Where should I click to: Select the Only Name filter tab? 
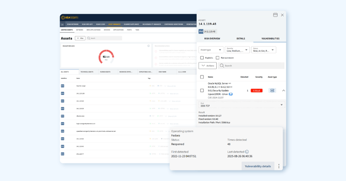point(166,72)
